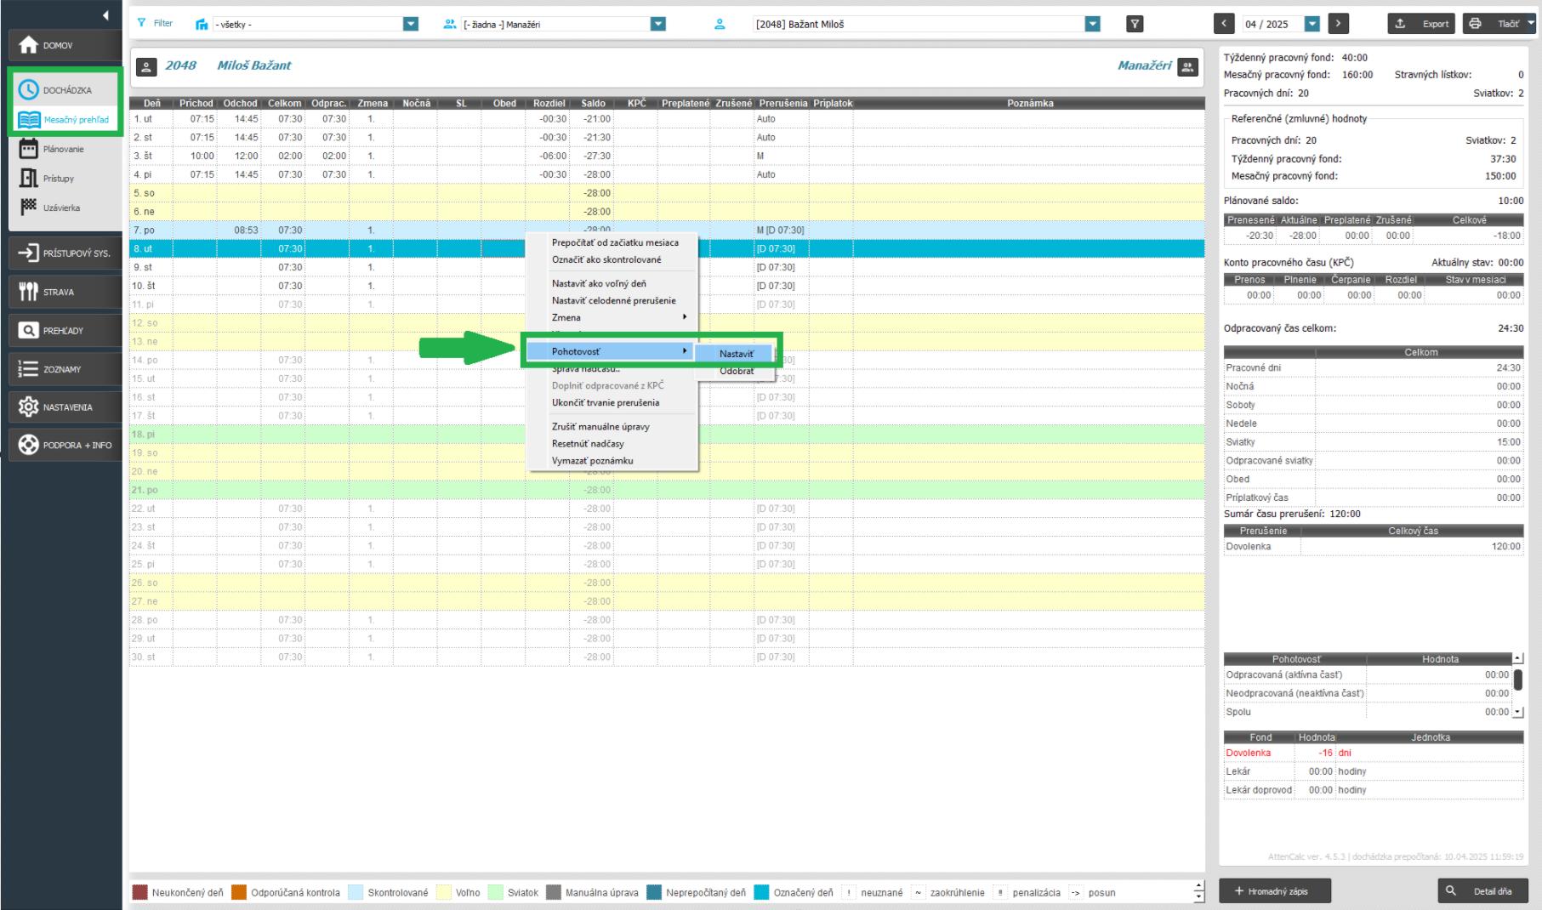Open Plánovanie calendar in sidebar
This screenshot has height=910, width=1542.
pyautogui.click(x=63, y=150)
